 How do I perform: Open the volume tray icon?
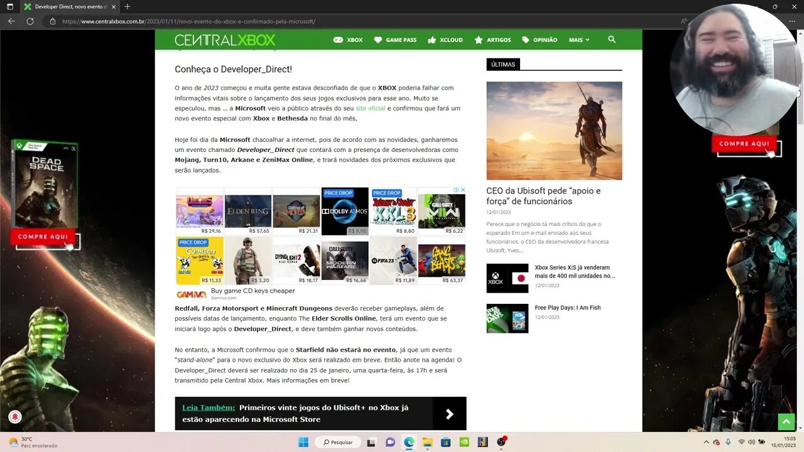pyautogui.click(x=751, y=442)
